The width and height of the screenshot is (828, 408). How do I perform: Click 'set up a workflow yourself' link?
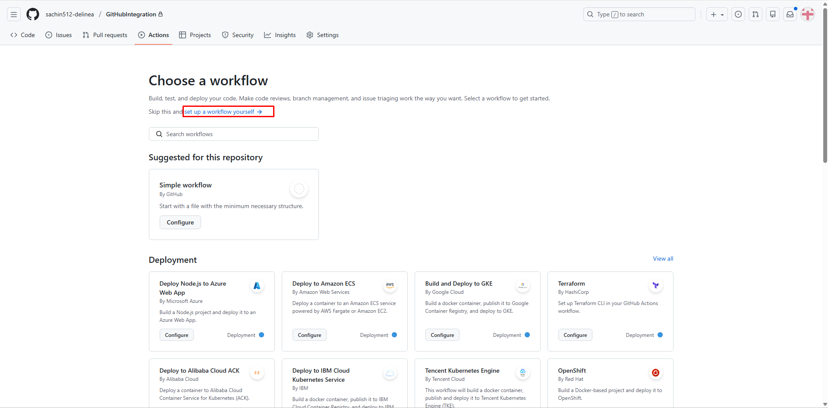pos(223,112)
